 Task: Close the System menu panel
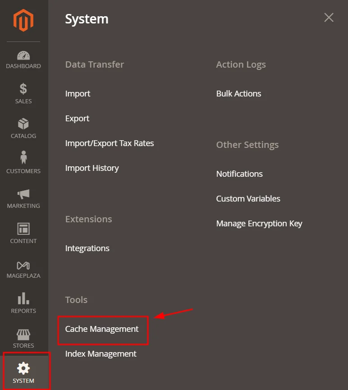(x=329, y=18)
